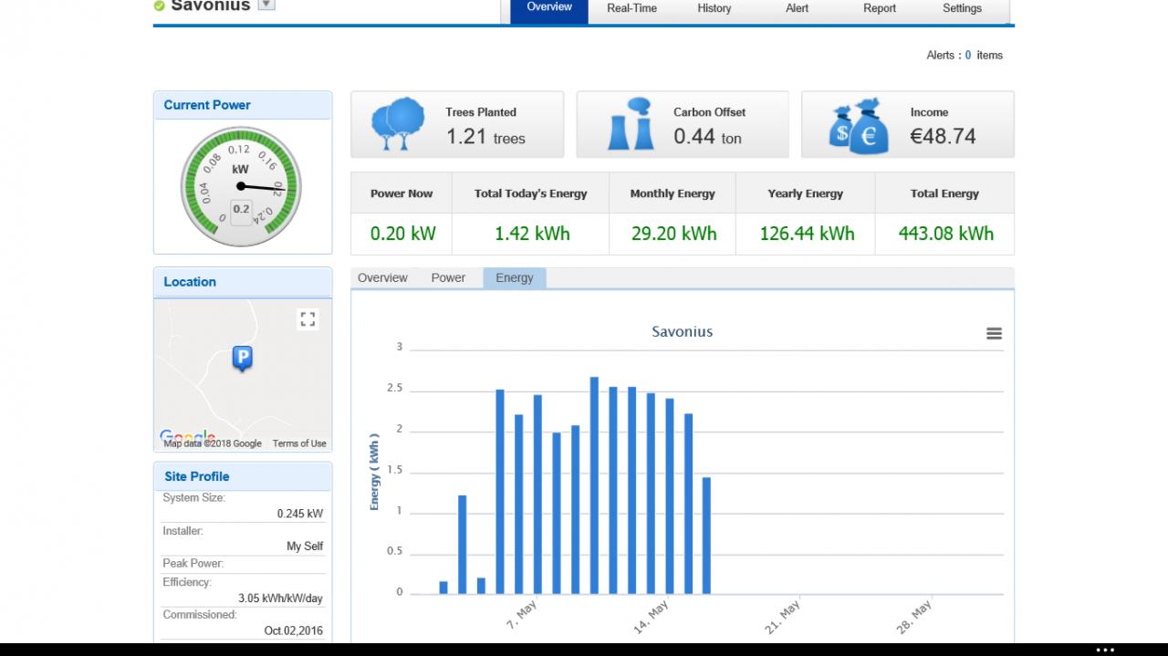
Task: Click the Google logo on the map
Action: 187,437
